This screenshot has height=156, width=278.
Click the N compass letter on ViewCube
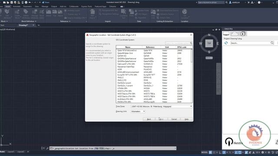click(209, 35)
